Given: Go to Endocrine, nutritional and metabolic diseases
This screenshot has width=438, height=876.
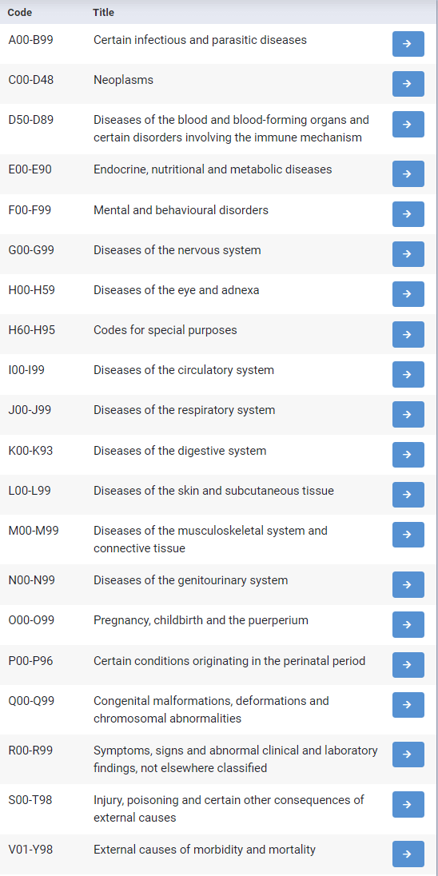Looking at the screenshot, I should click(408, 173).
